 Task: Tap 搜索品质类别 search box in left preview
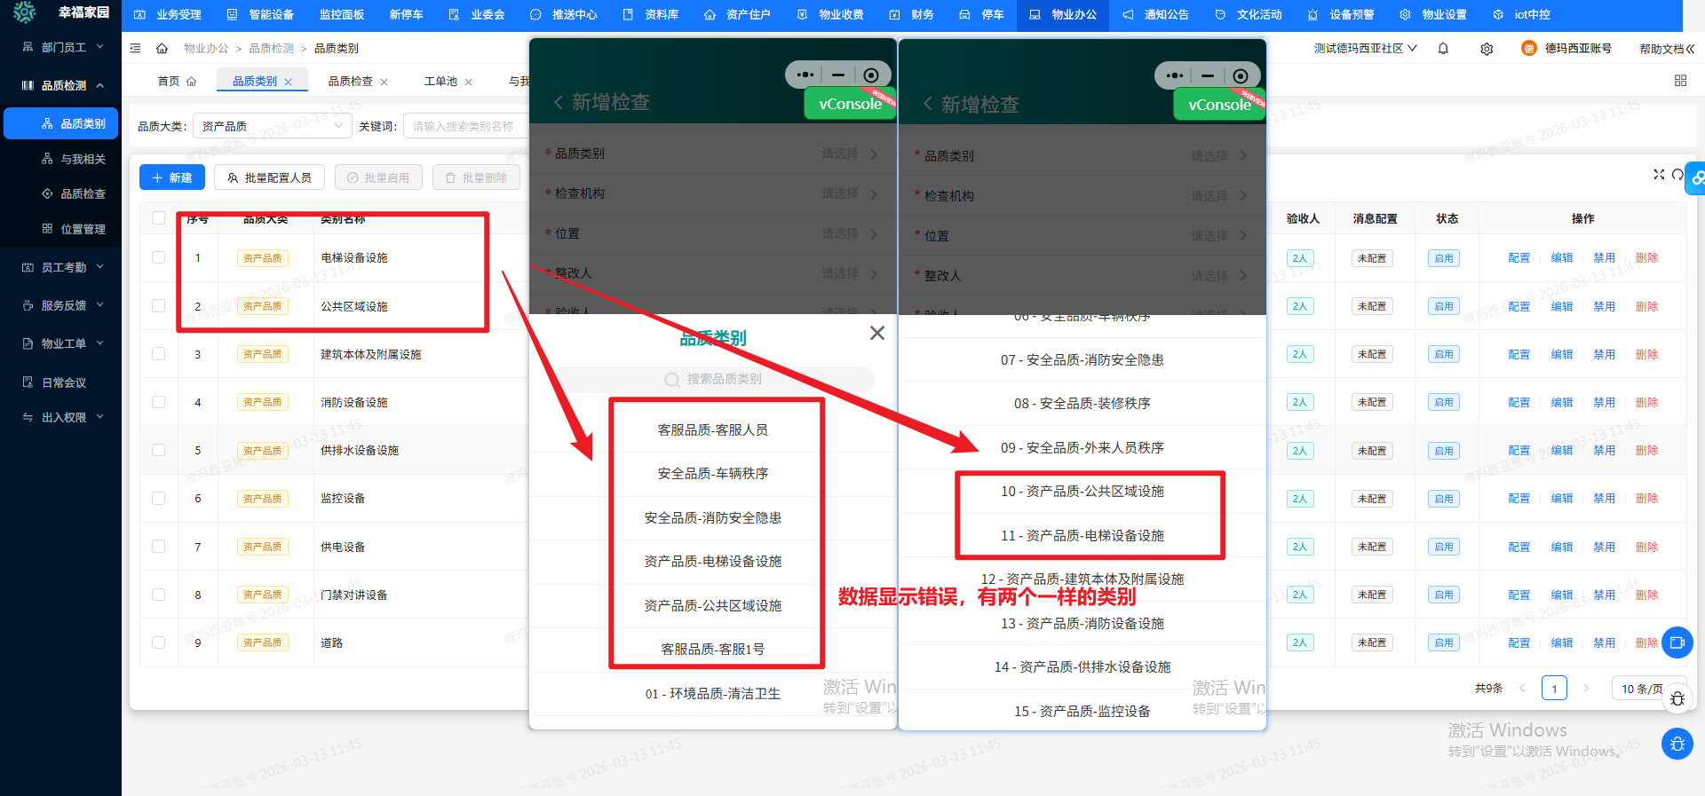pyautogui.click(x=715, y=379)
